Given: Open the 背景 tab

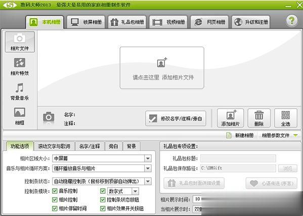Looking at the screenshot, I should [132, 146].
